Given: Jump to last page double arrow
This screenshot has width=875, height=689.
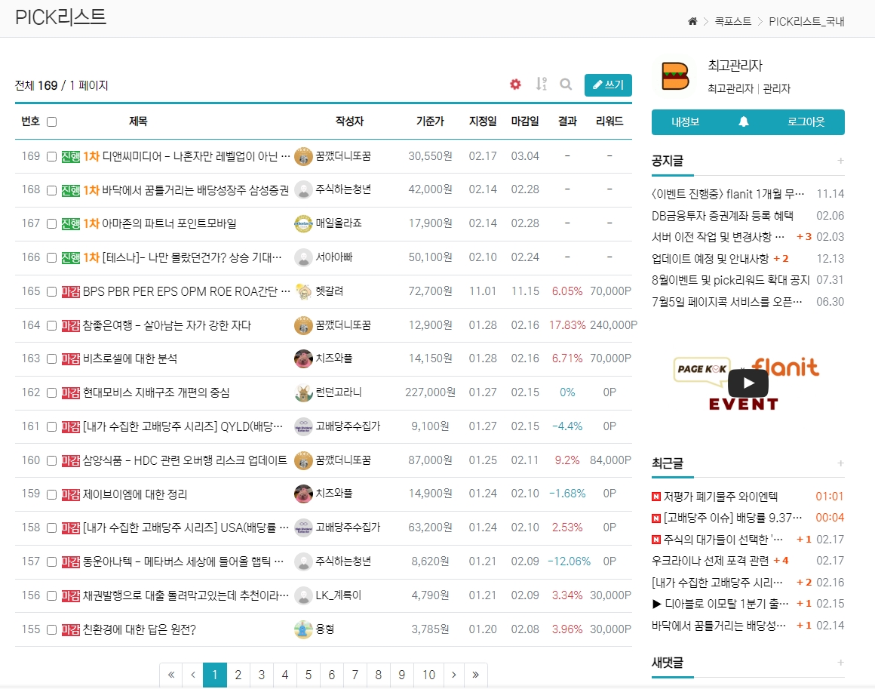Looking at the screenshot, I should click(475, 675).
